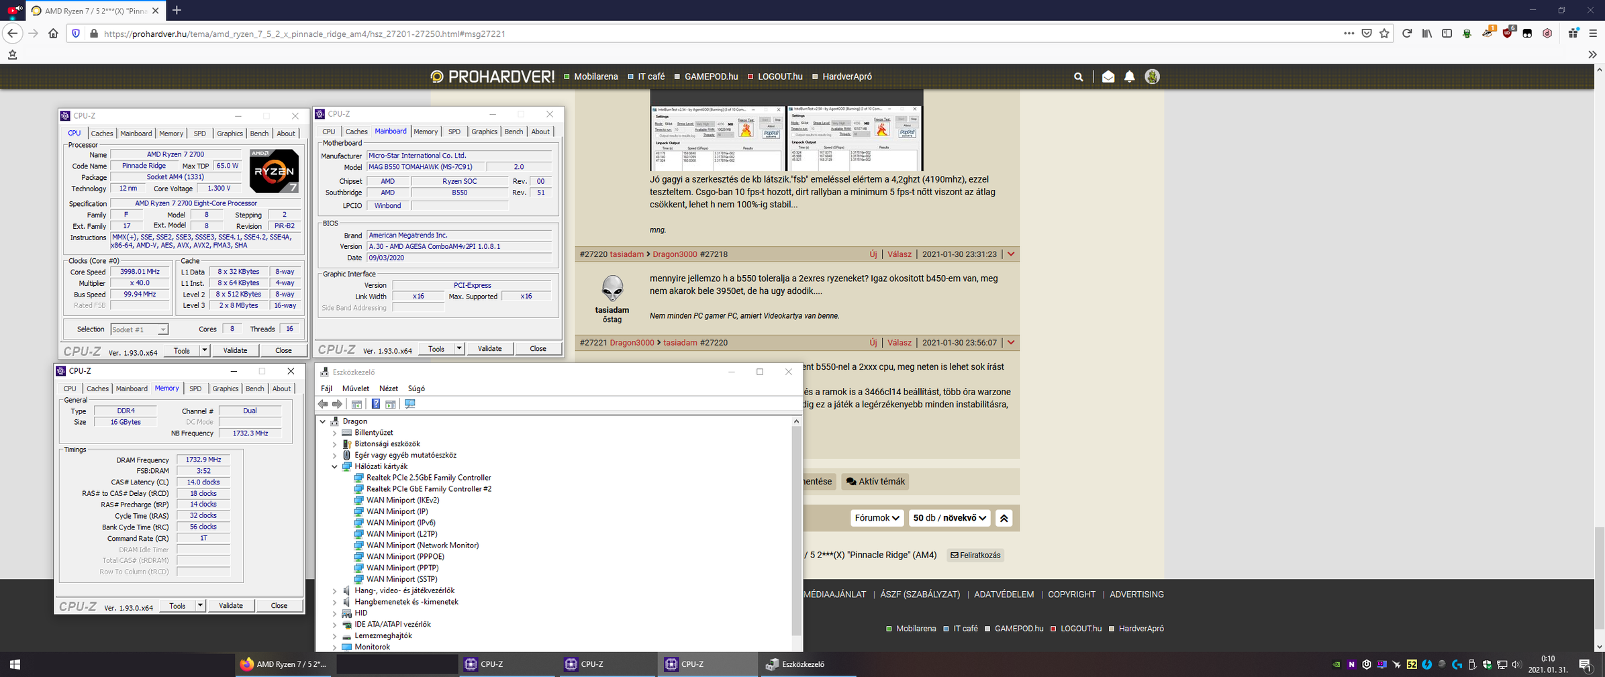Click scan for hardware changes monitor icon
The image size is (1605, 677).
410,404
